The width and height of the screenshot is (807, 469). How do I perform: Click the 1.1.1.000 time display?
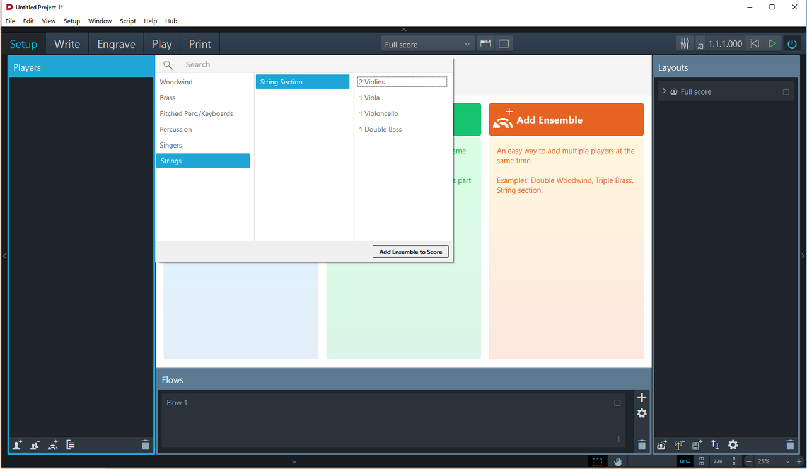(x=725, y=44)
